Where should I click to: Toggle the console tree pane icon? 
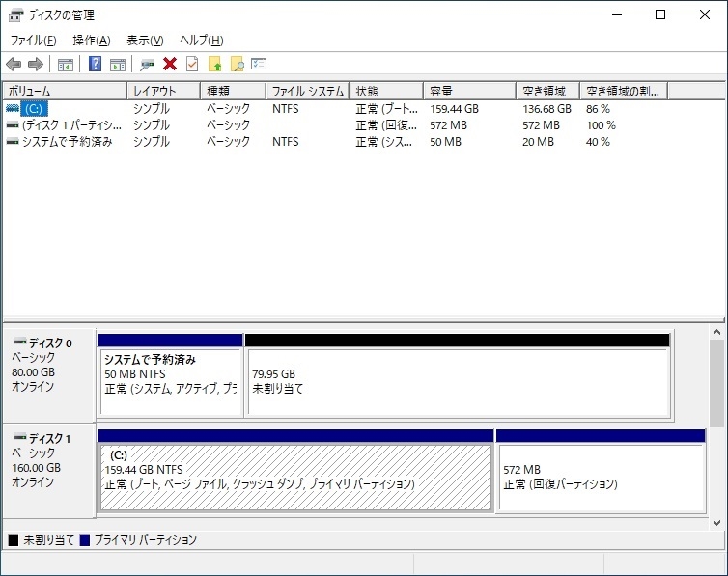tap(66, 65)
